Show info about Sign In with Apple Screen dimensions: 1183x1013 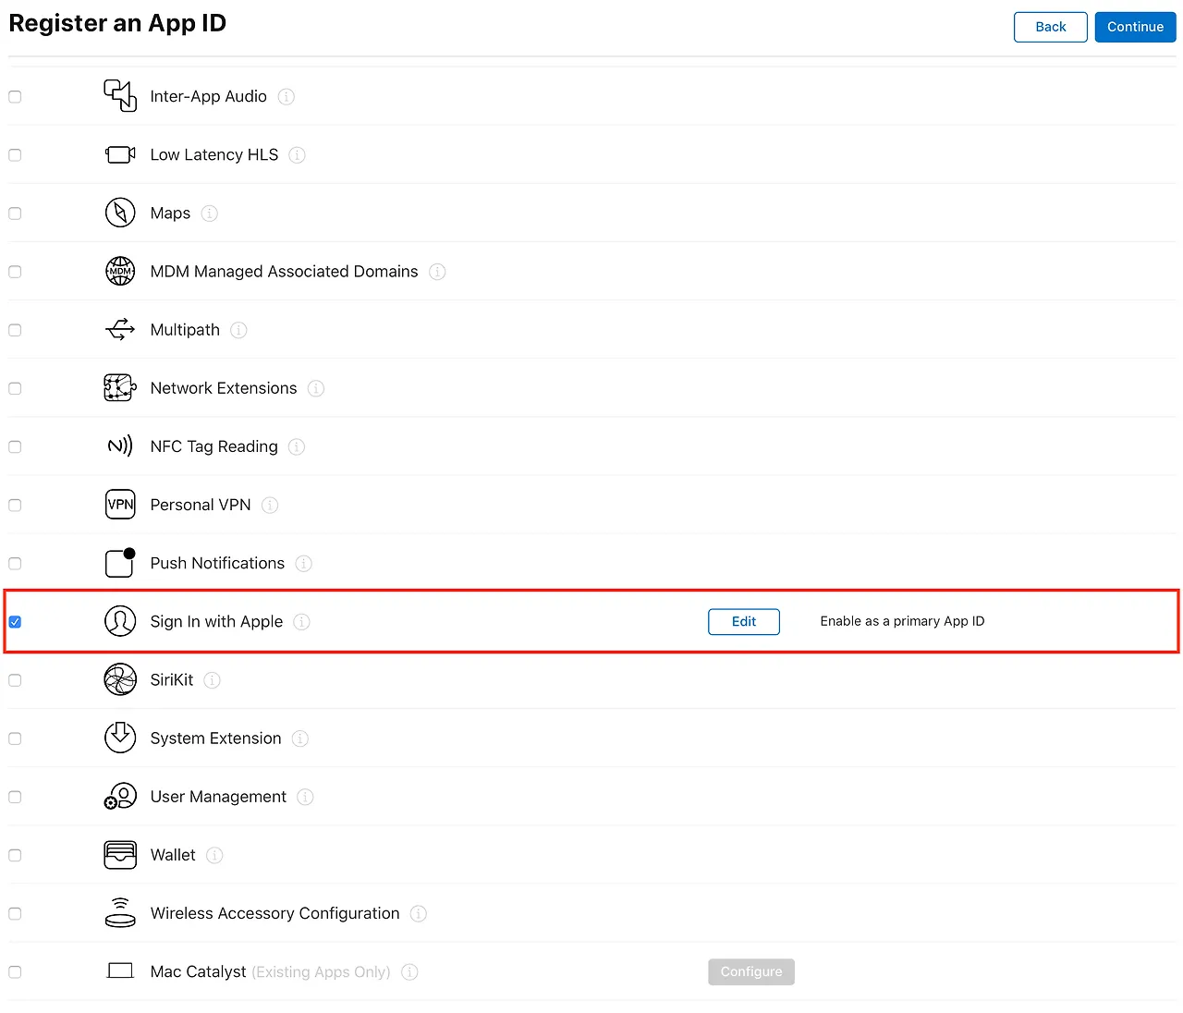[x=301, y=622]
